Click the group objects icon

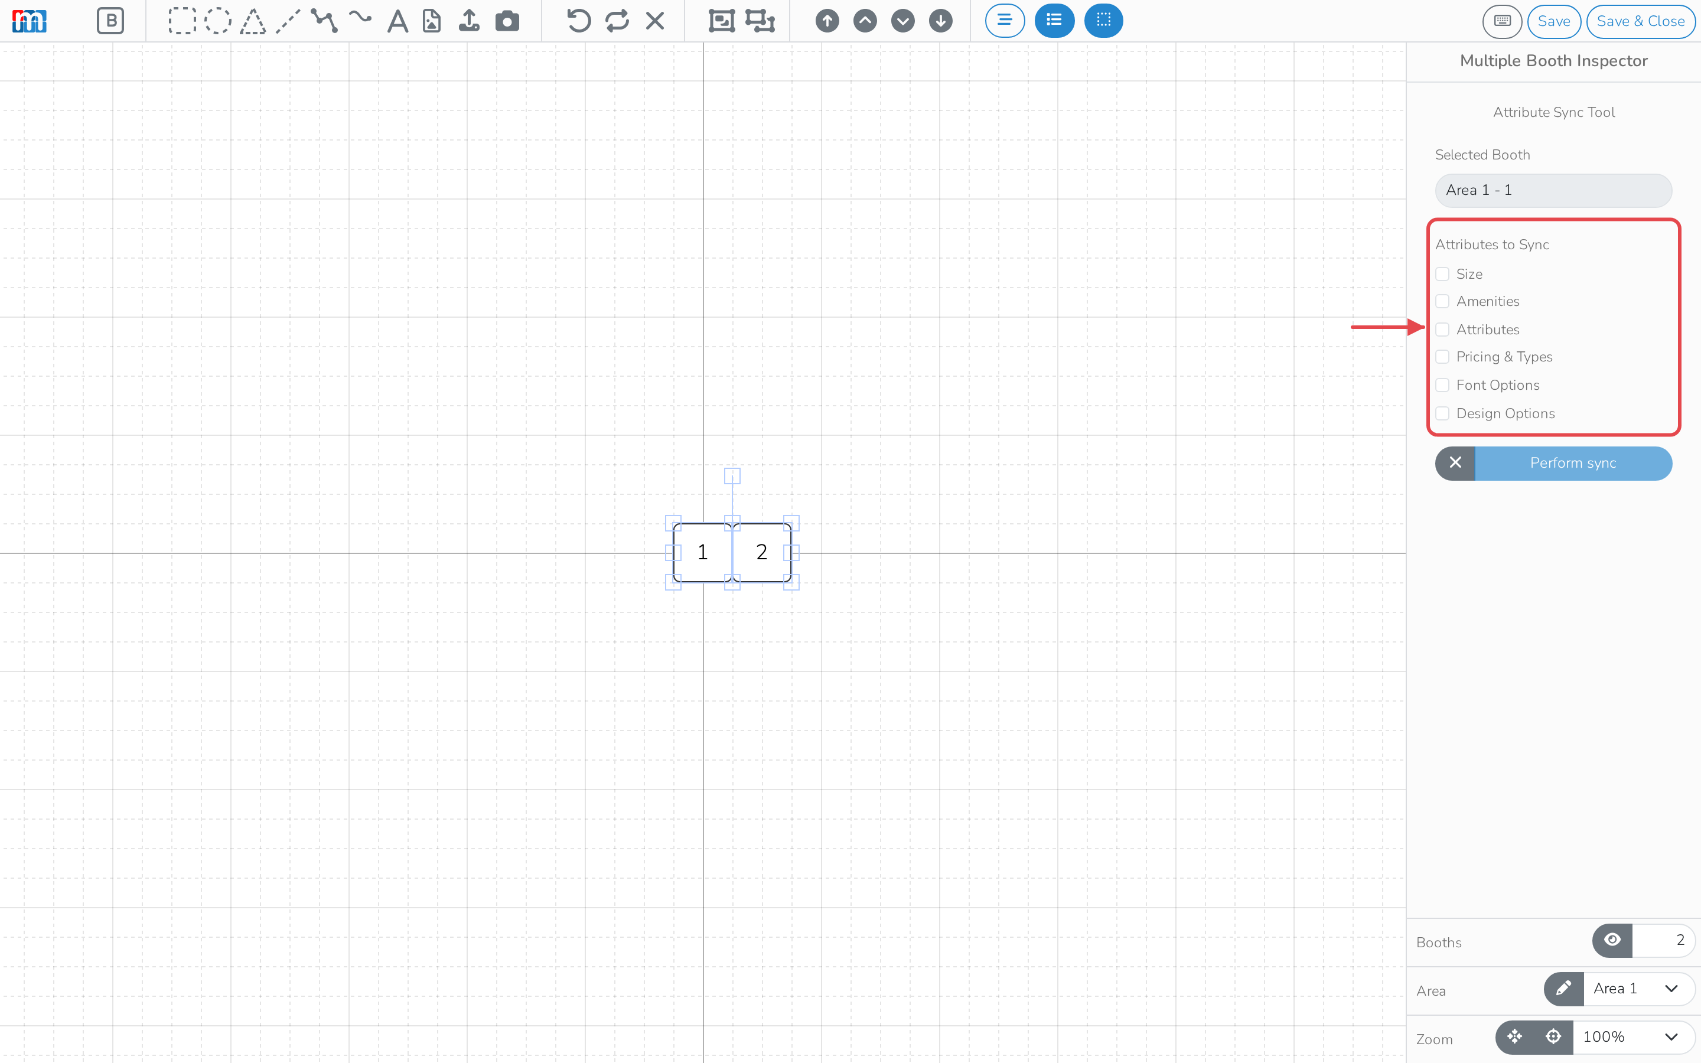(x=722, y=21)
